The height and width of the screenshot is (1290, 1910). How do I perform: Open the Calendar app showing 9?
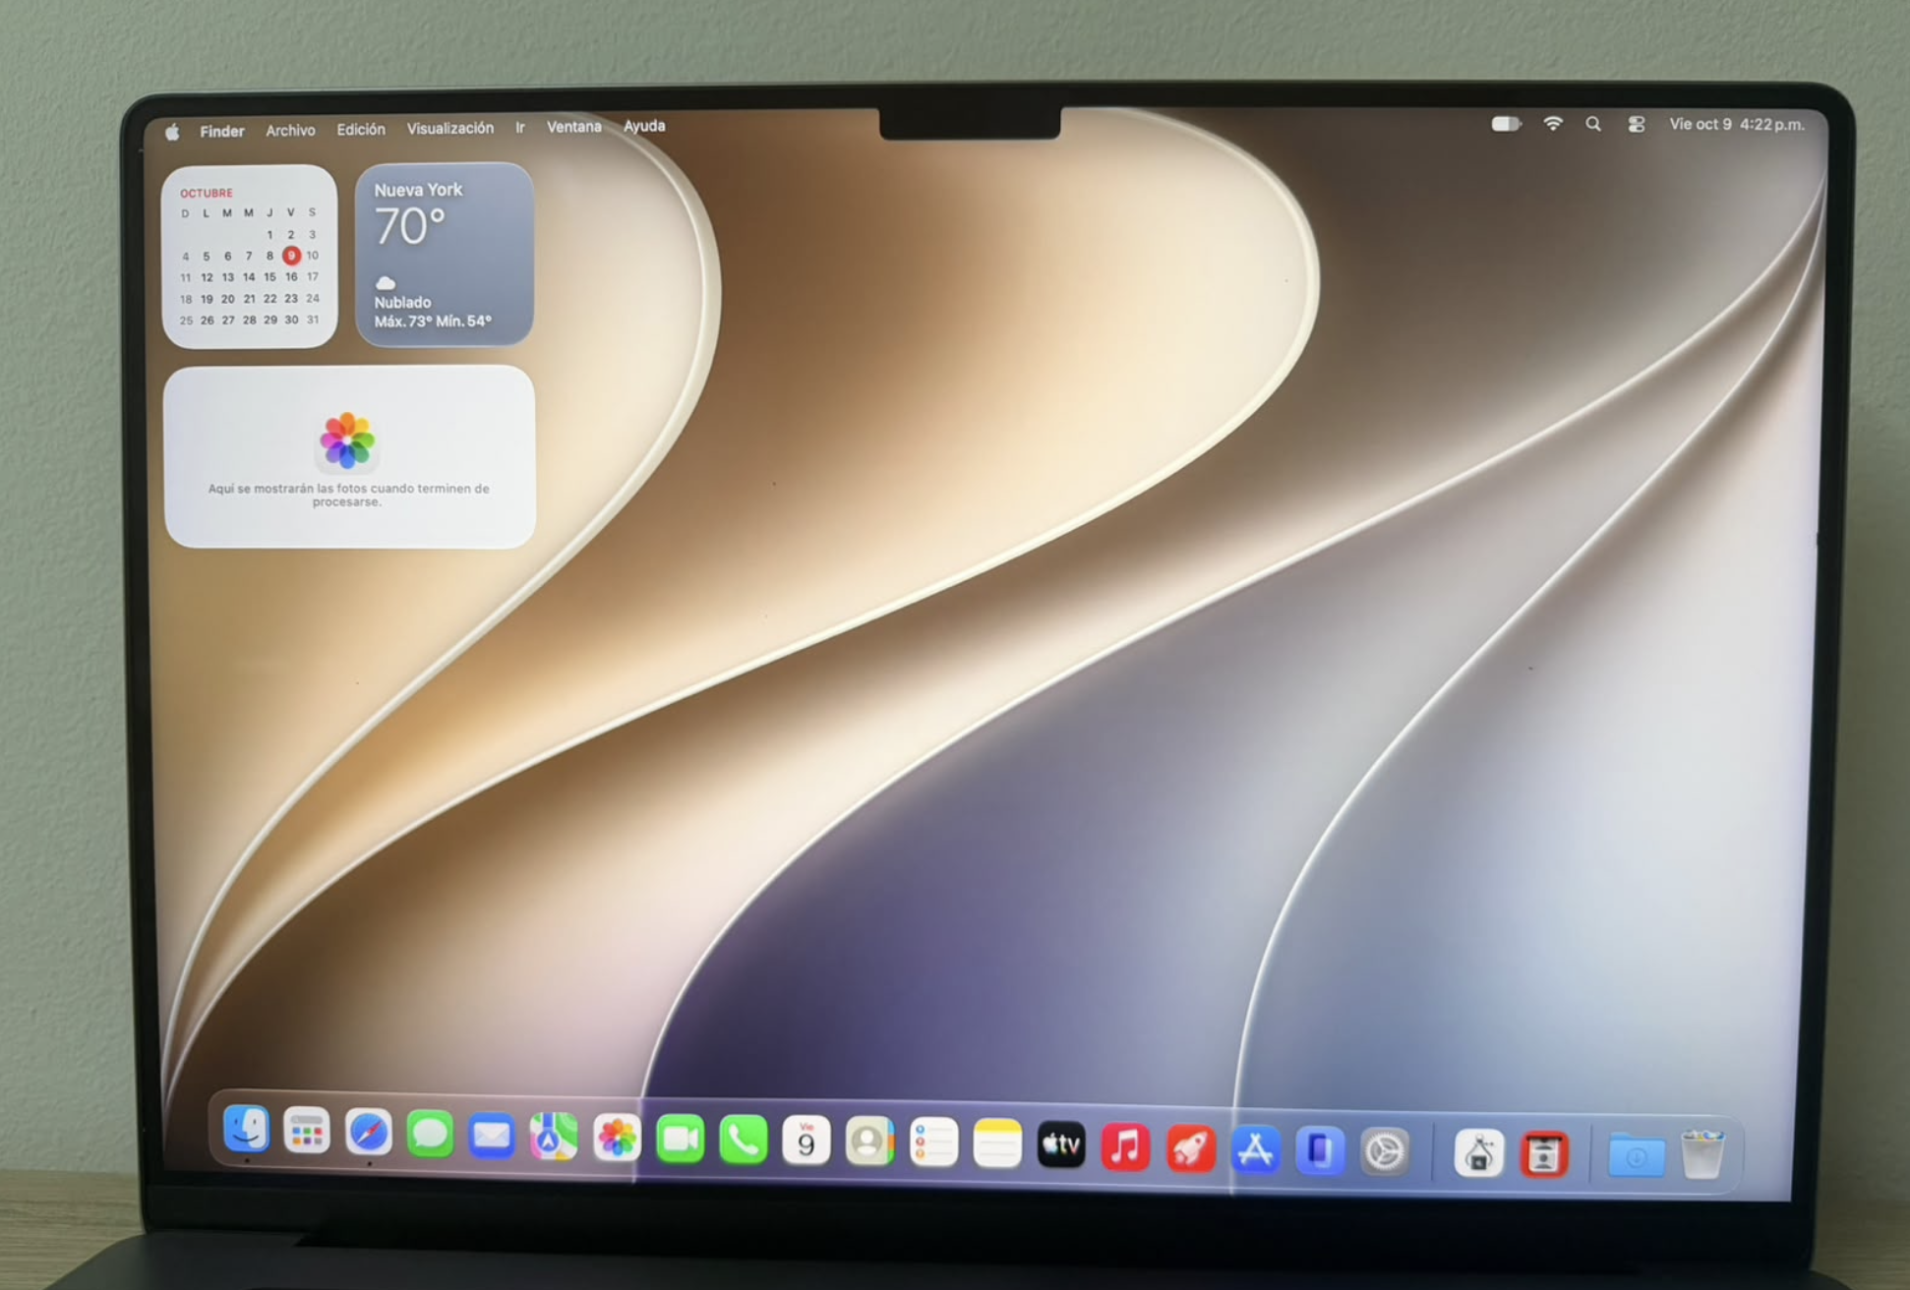coord(806,1142)
